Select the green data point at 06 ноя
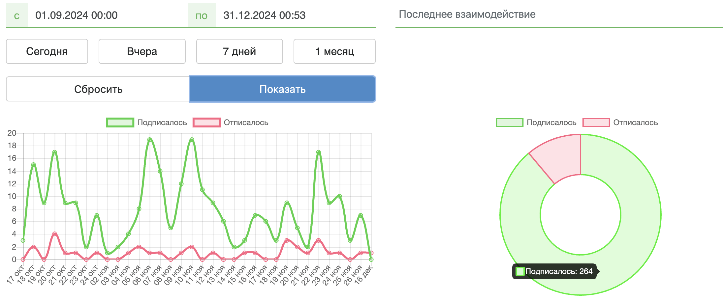The height and width of the screenshot is (301, 723). point(150,140)
